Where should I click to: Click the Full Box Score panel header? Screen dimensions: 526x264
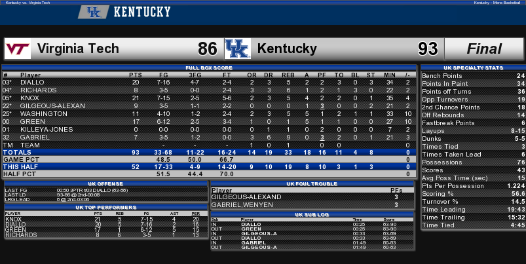click(210, 67)
